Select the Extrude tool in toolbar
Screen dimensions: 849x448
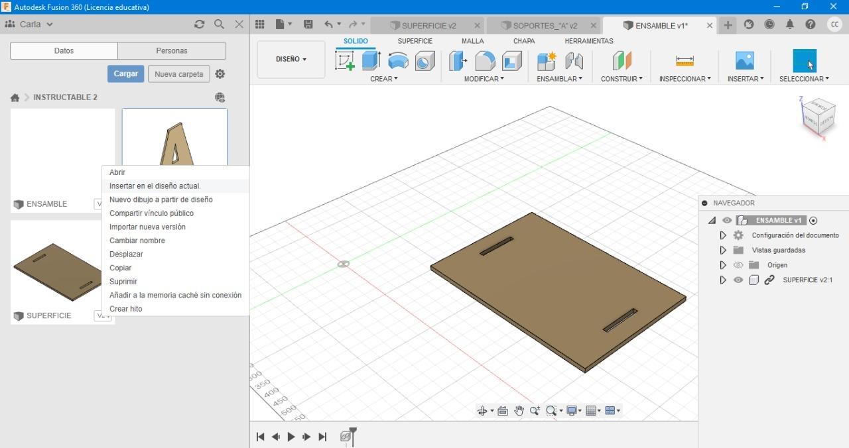371,61
